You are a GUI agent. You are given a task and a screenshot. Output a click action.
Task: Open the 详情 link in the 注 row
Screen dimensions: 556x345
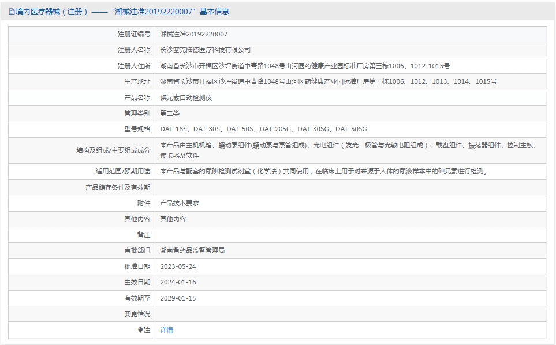(166, 330)
